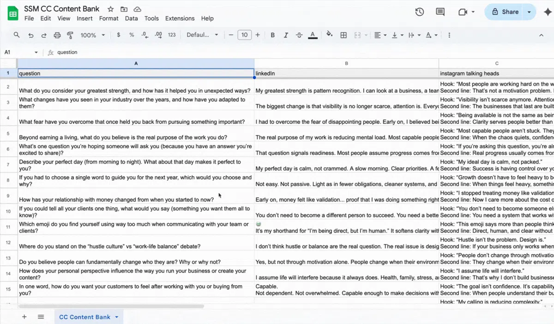
Task: Expand the font family dropdown
Action: tap(202, 35)
